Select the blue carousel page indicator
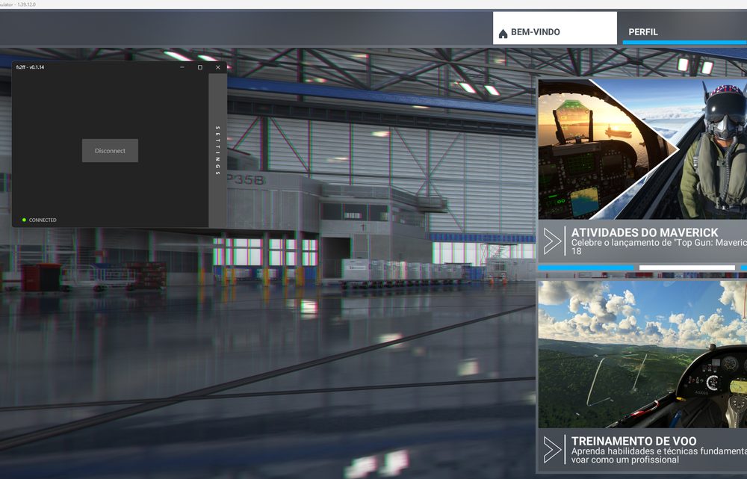747x479 pixels. [x=586, y=268]
